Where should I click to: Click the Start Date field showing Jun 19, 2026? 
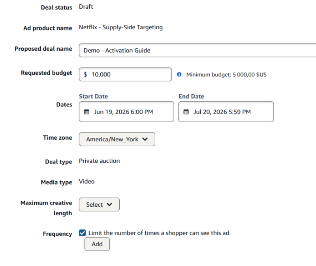click(x=126, y=112)
